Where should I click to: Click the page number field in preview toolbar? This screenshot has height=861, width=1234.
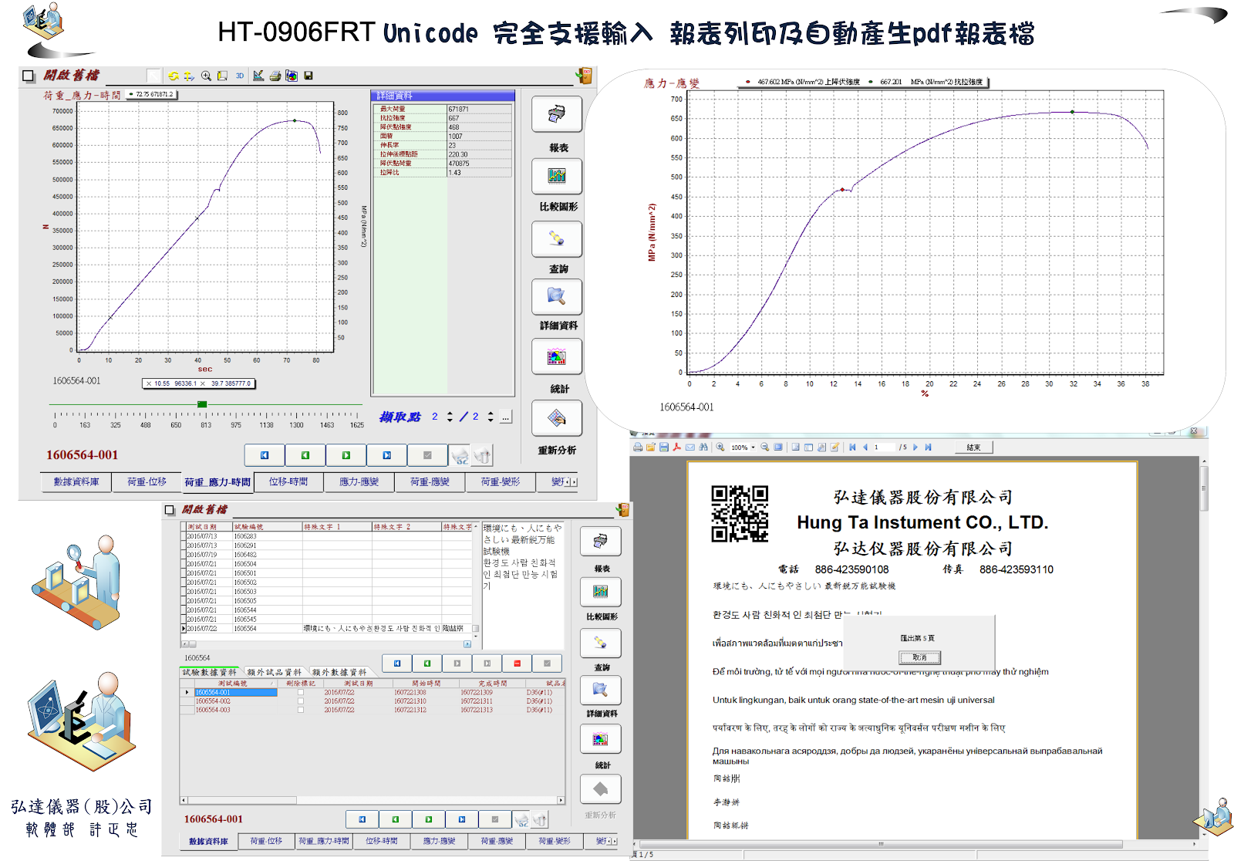pos(884,447)
